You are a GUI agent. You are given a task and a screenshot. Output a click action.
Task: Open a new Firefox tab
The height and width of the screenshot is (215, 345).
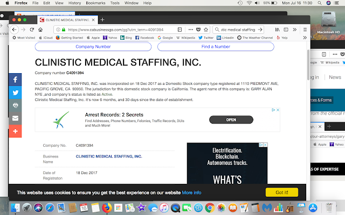pos(102,20)
